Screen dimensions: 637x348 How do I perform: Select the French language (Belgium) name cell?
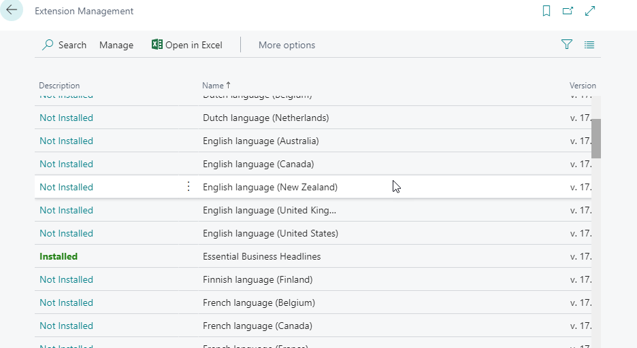pyautogui.click(x=259, y=302)
